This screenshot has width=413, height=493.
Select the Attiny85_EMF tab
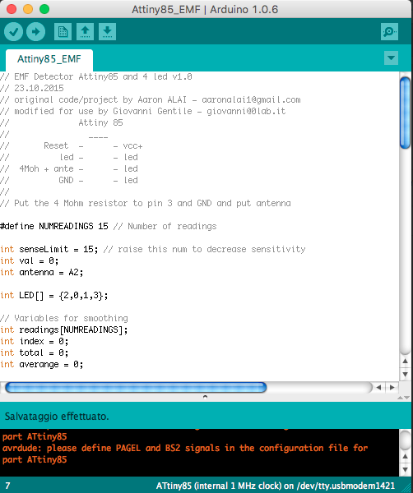click(49, 59)
